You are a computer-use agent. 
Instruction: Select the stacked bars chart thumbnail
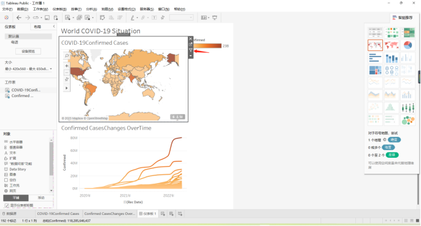tap(392, 58)
